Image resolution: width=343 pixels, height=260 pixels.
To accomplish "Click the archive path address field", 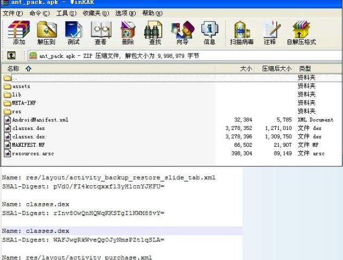I will (185, 56).
